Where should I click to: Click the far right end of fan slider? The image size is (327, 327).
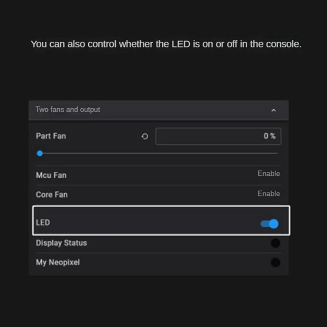click(277, 154)
